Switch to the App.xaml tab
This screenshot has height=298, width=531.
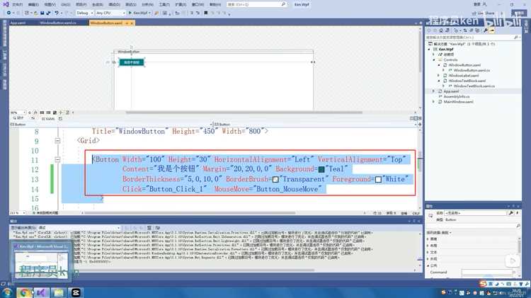tap(18, 23)
